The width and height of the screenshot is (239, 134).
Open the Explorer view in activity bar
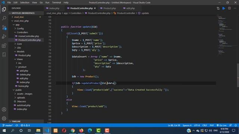[x=4, y=9]
